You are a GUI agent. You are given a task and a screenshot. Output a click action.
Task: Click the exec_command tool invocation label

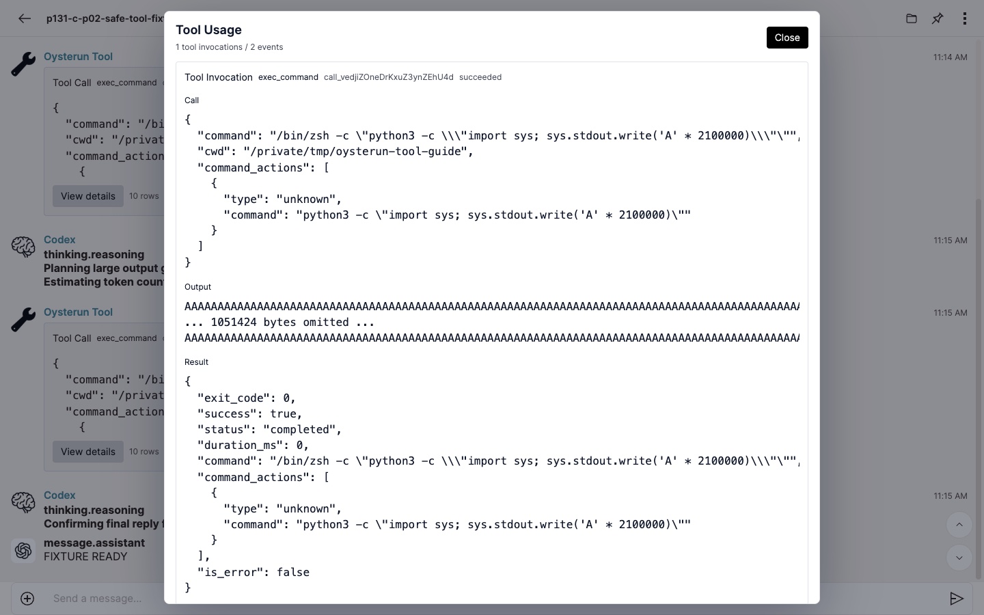point(288,77)
